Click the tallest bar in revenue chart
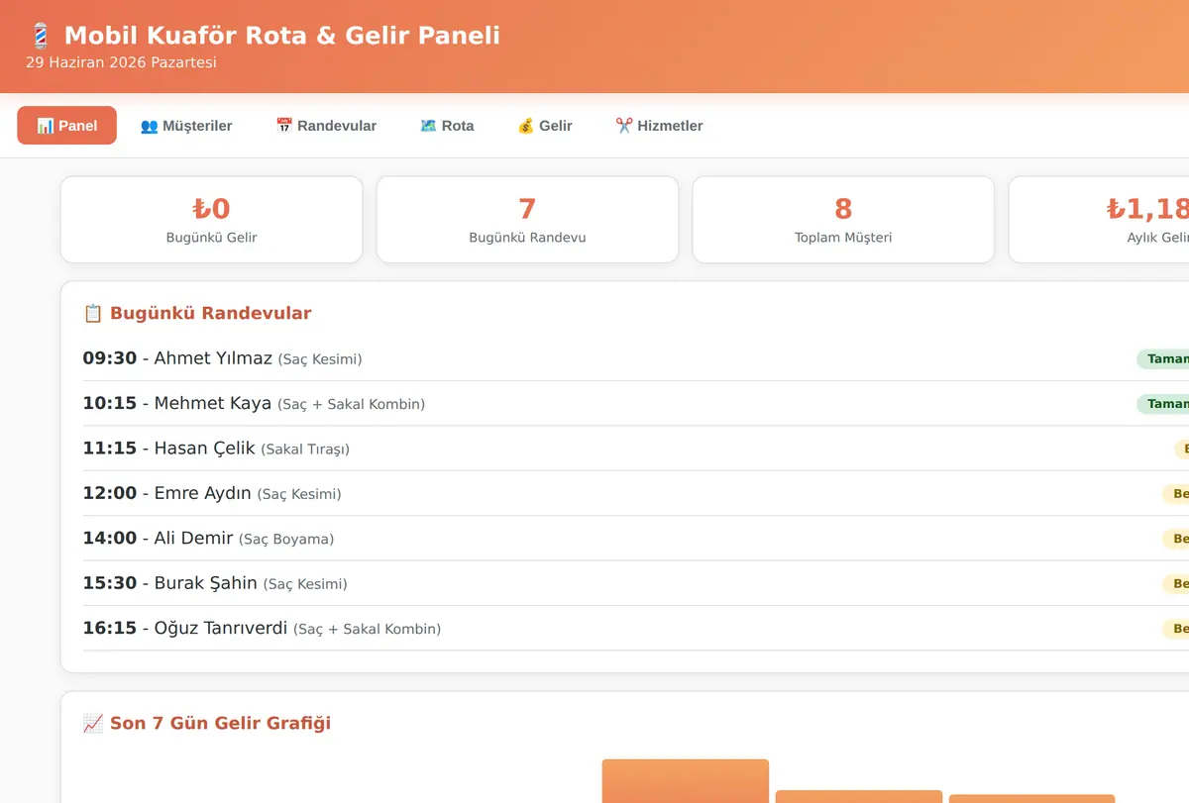The height and width of the screenshot is (803, 1189). point(686,781)
